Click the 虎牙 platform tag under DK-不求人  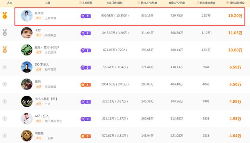tap(39, 70)
